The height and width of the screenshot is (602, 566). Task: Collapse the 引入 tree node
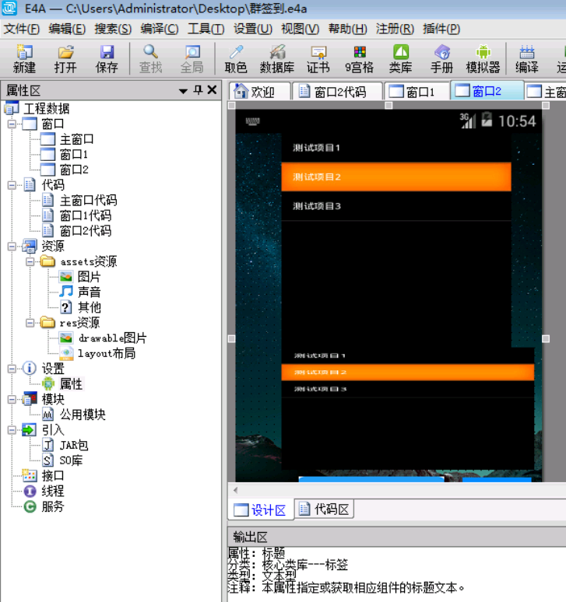pyautogui.click(x=12, y=430)
